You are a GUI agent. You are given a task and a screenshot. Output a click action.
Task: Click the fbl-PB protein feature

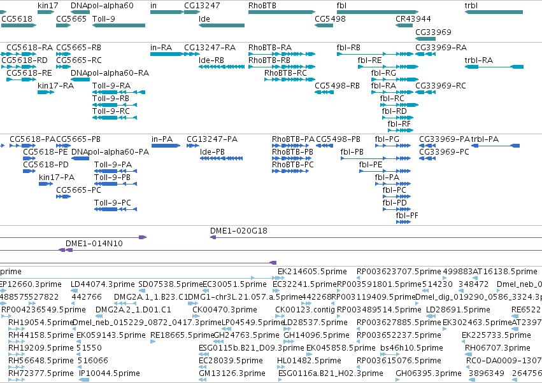pyautogui.click(x=376, y=158)
